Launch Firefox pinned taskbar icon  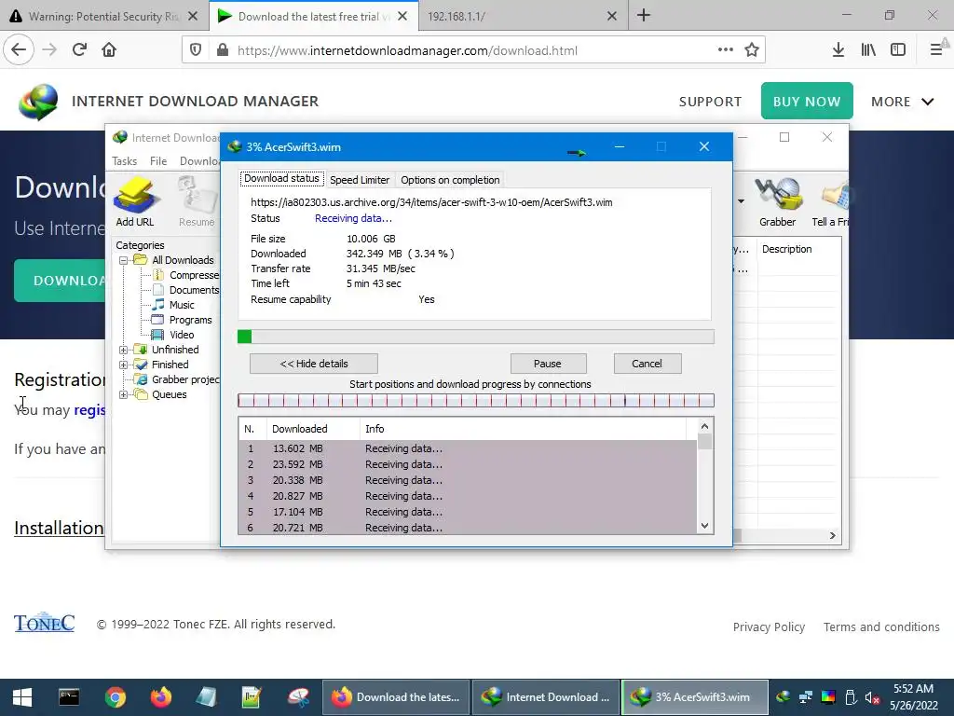click(161, 697)
